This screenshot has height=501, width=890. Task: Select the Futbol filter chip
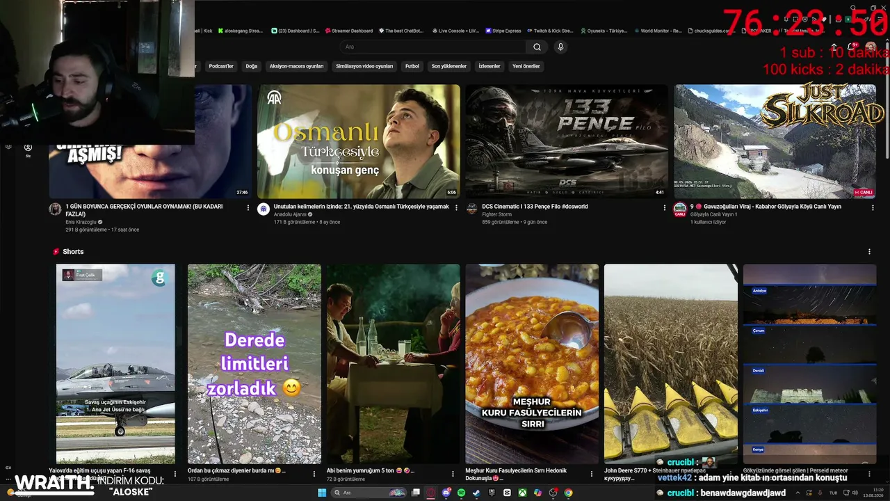412,66
